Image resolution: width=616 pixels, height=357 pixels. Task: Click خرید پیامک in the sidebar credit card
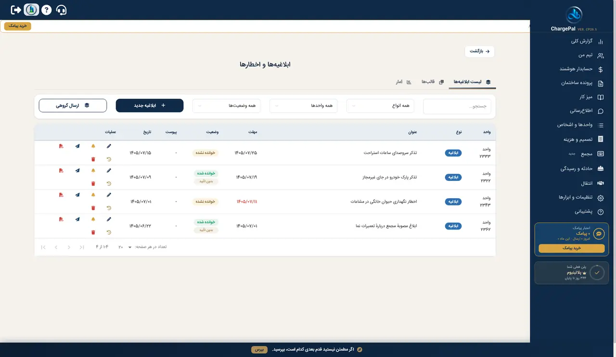tap(572, 248)
